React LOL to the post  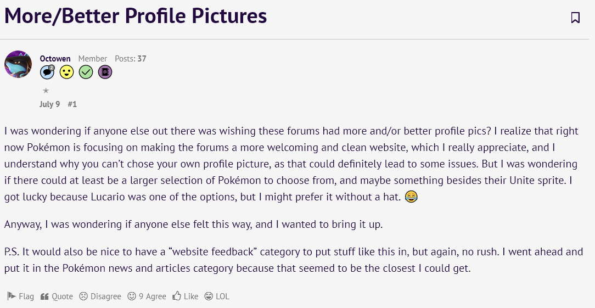[217, 296]
